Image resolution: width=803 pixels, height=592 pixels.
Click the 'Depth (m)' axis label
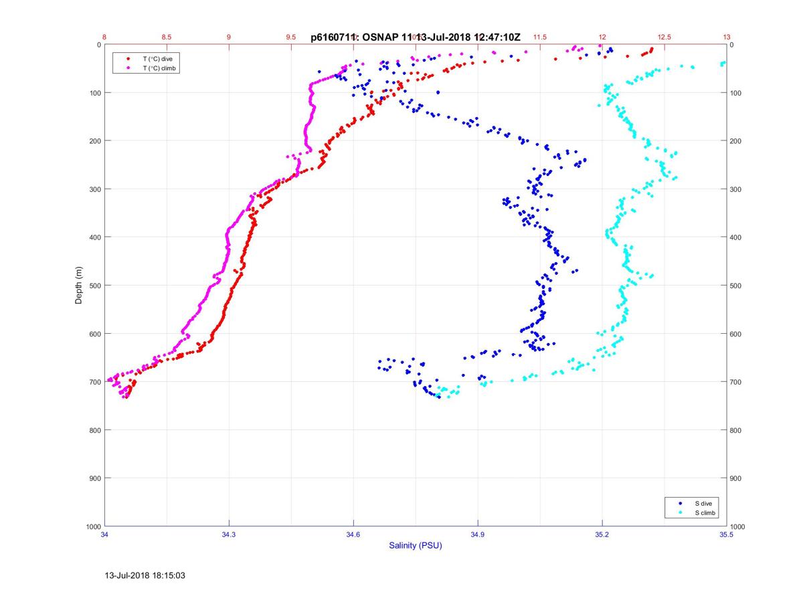78,285
